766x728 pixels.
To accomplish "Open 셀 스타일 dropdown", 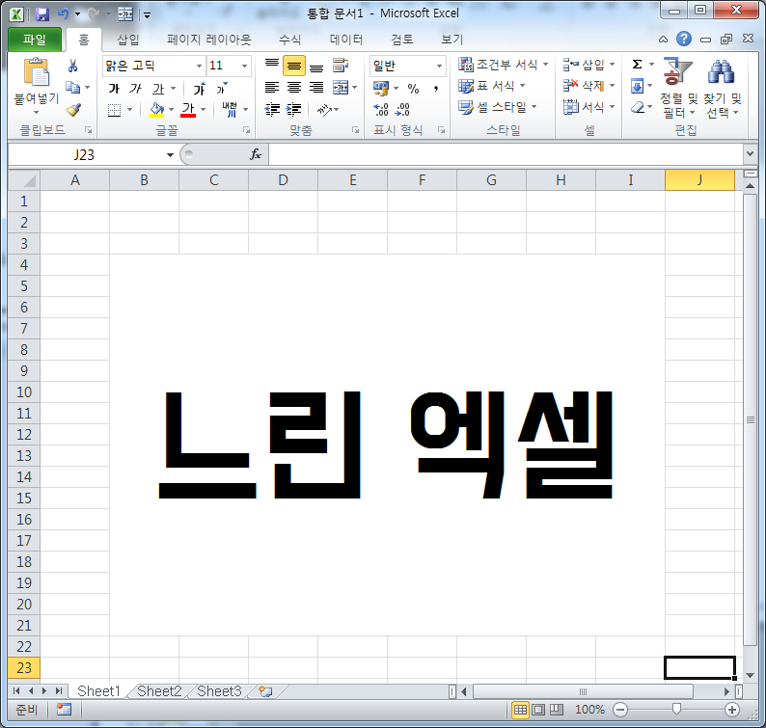I will point(498,107).
